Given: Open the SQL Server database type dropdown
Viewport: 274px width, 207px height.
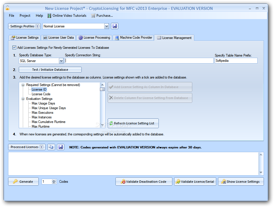Looking at the screenshot, I should click(x=61, y=61).
